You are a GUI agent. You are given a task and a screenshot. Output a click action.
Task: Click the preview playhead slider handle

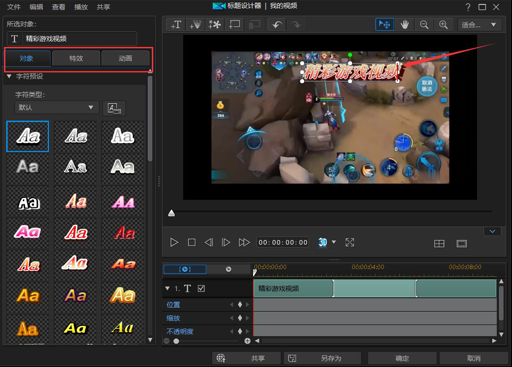[x=171, y=213]
